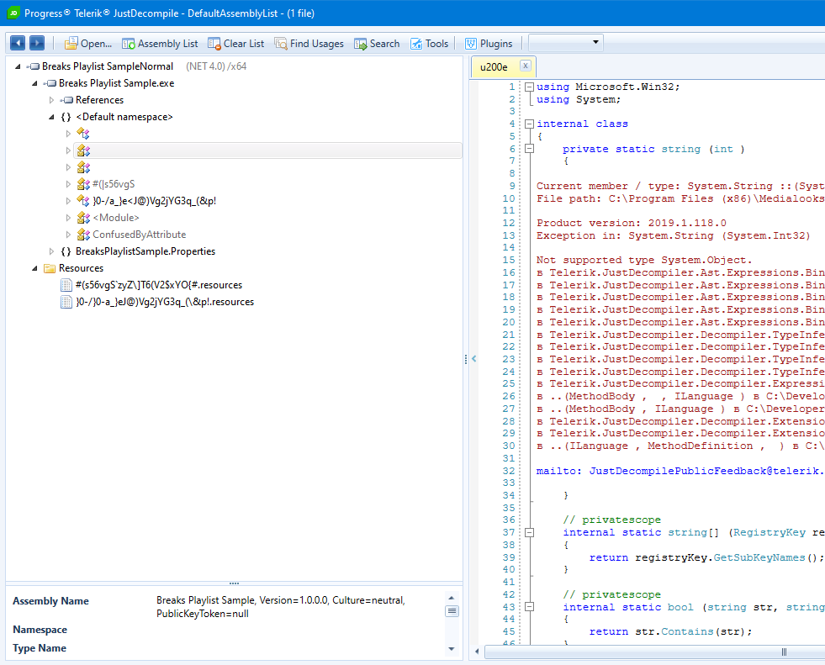Expand the <Module> class node
The height and width of the screenshot is (665, 825).
tap(68, 218)
